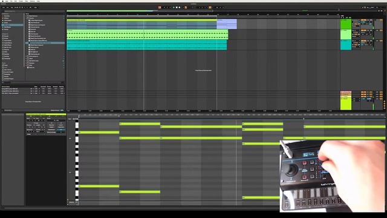Select the first long note at top left of piano roll
This screenshot has height=218, width=387.
pyautogui.click(x=99, y=133)
